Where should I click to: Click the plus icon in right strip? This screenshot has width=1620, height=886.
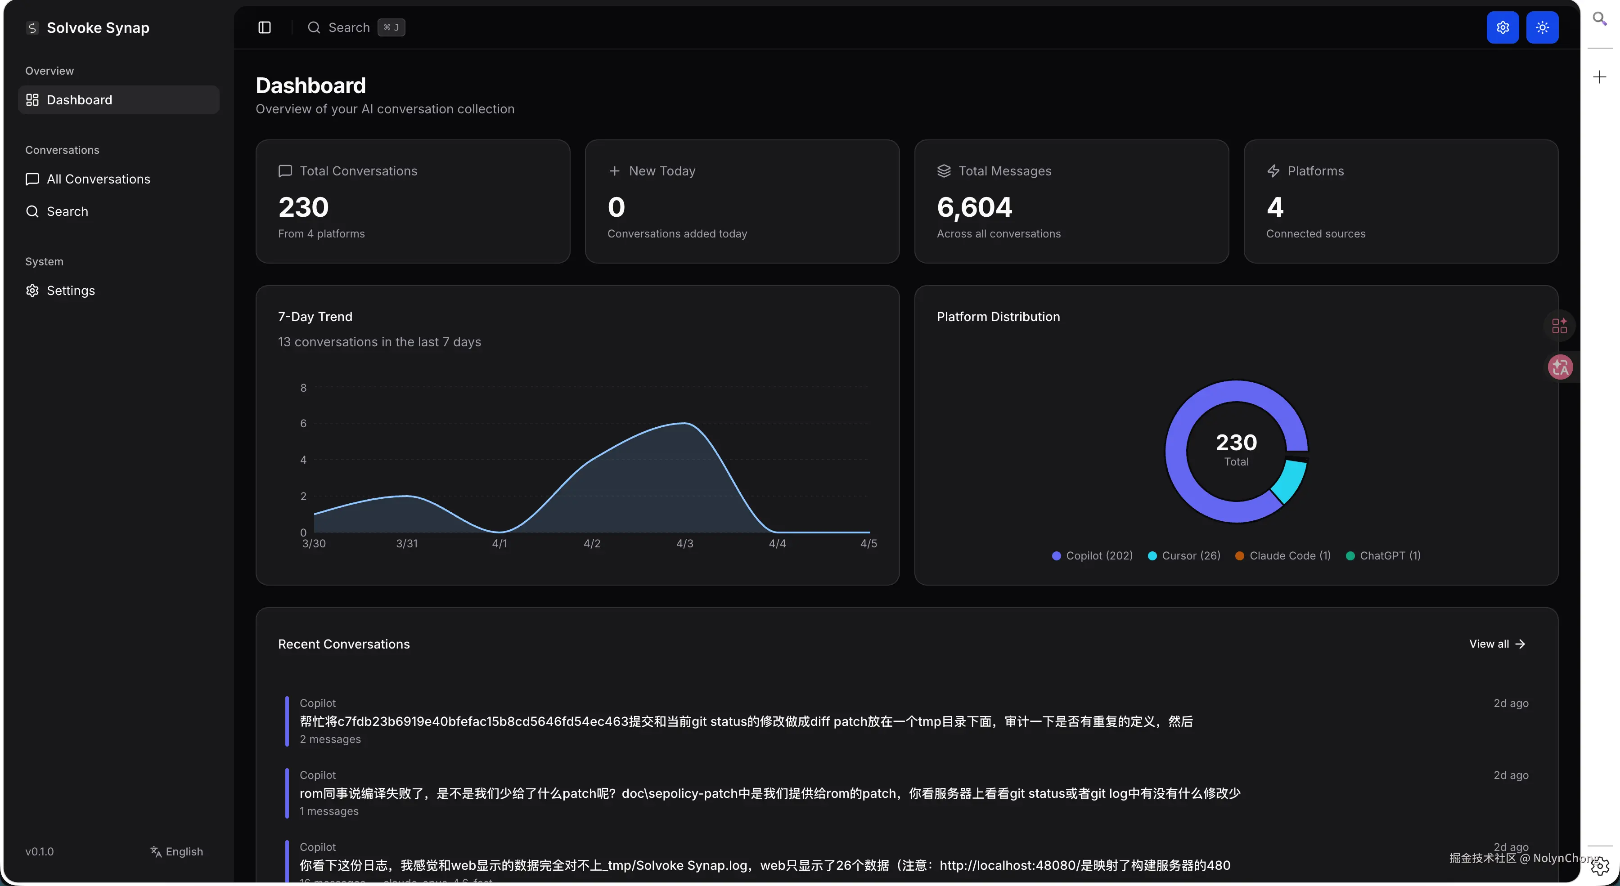(x=1599, y=77)
